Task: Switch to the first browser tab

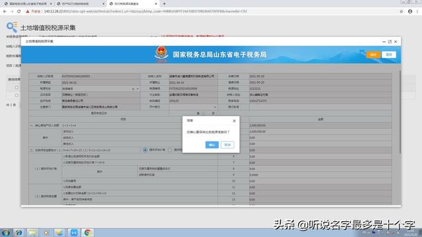Action: pyautogui.click(x=27, y=4)
